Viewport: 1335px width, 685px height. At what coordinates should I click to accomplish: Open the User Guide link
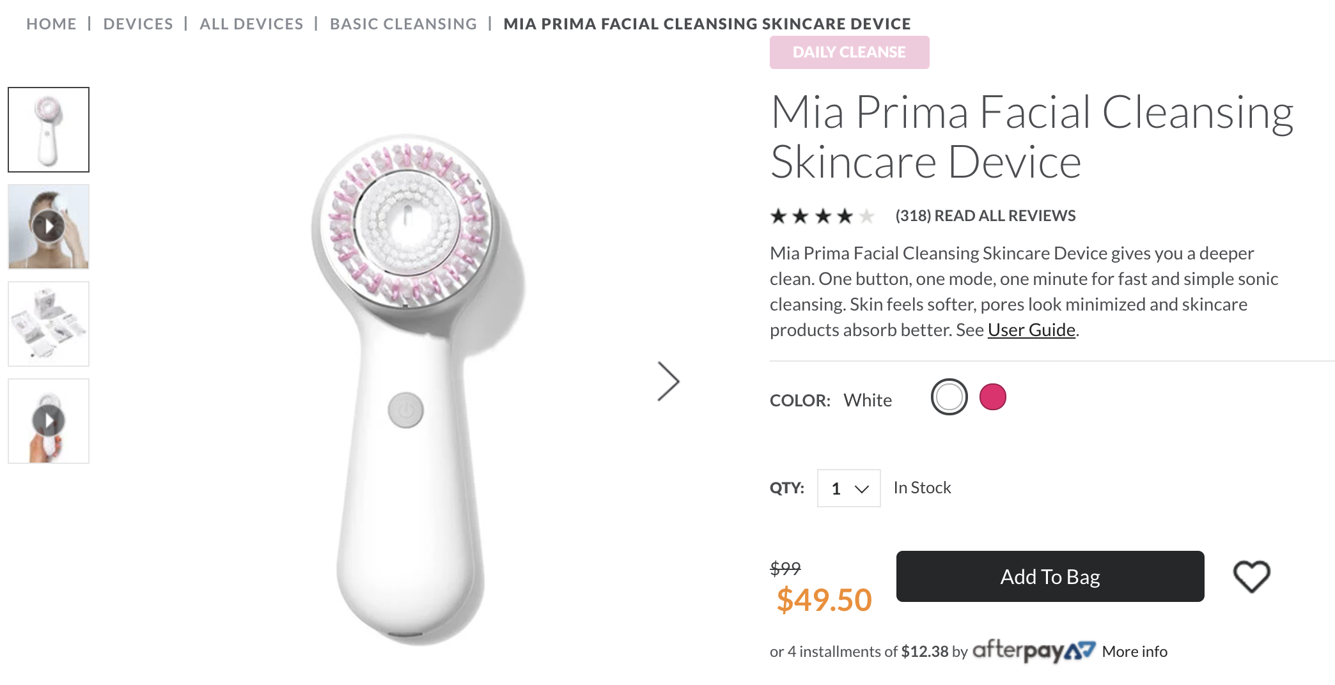[1031, 330]
